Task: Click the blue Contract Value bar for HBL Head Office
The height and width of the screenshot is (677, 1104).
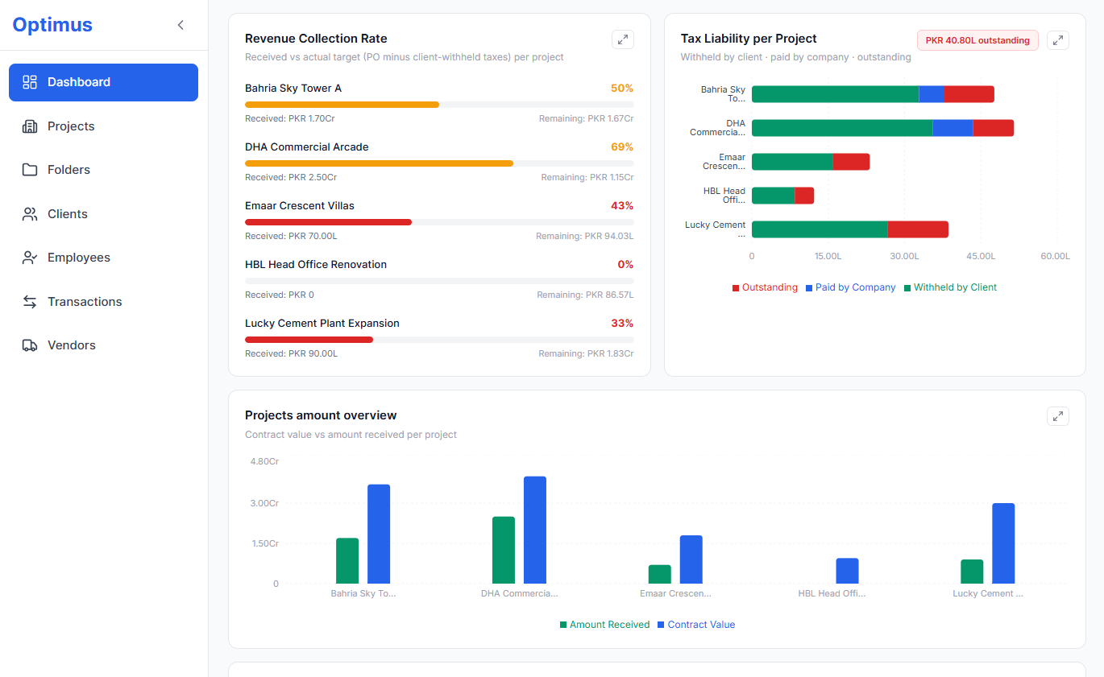Action: [847, 571]
